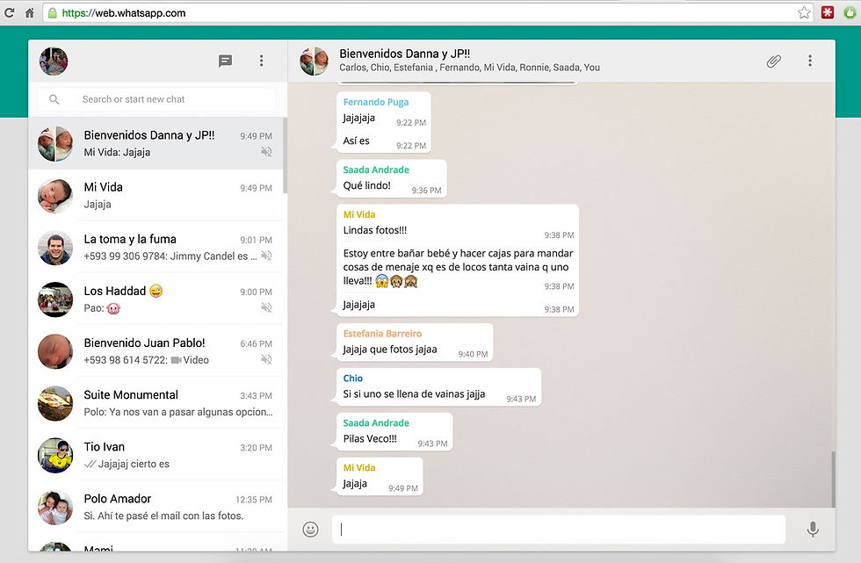
Task: Click the group avatar in the chat header
Action: click(314, 61)
